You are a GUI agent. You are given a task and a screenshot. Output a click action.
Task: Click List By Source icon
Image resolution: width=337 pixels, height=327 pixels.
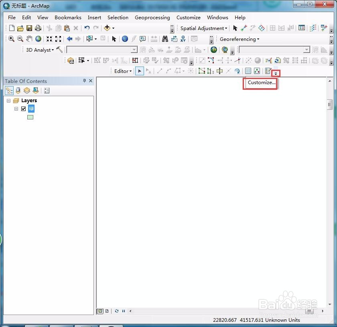[18, 91]
